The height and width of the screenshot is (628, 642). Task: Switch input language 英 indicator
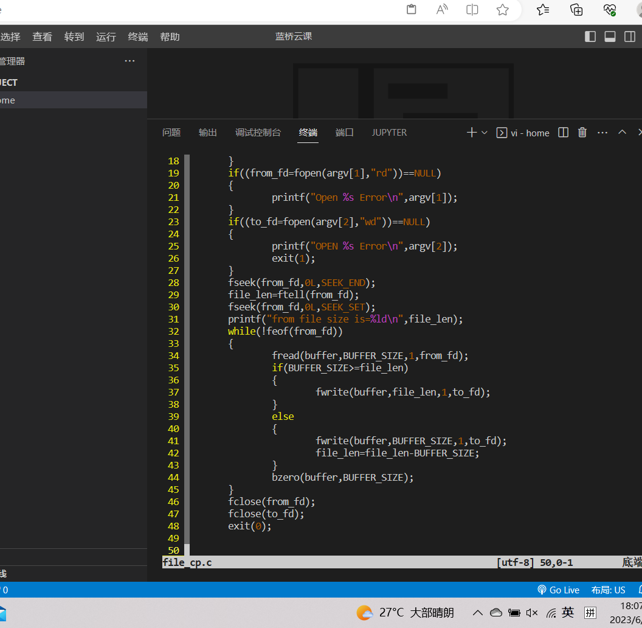pyautogui.click(x=568, y=612)
